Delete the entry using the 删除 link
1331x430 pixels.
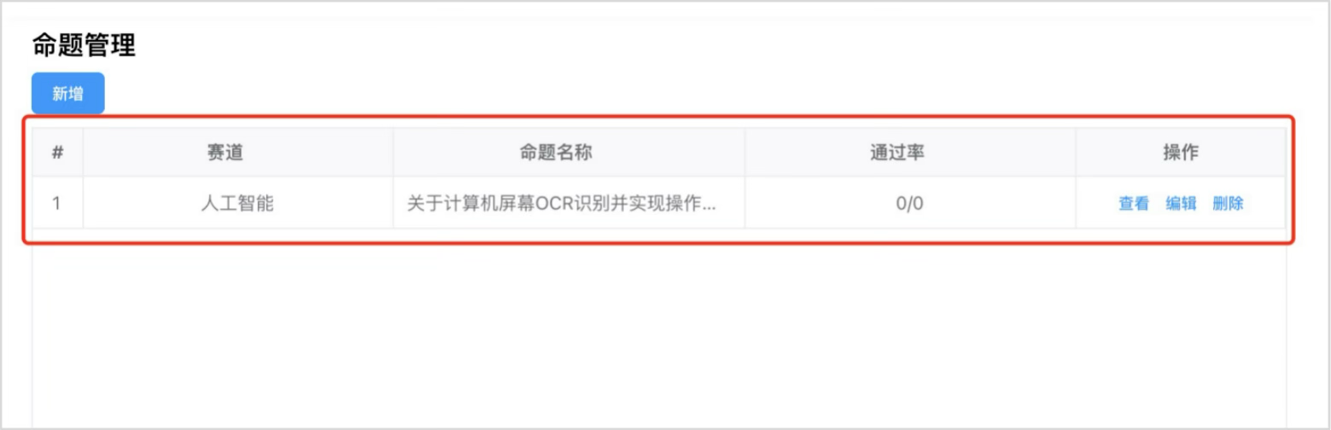pos(1228,204)
